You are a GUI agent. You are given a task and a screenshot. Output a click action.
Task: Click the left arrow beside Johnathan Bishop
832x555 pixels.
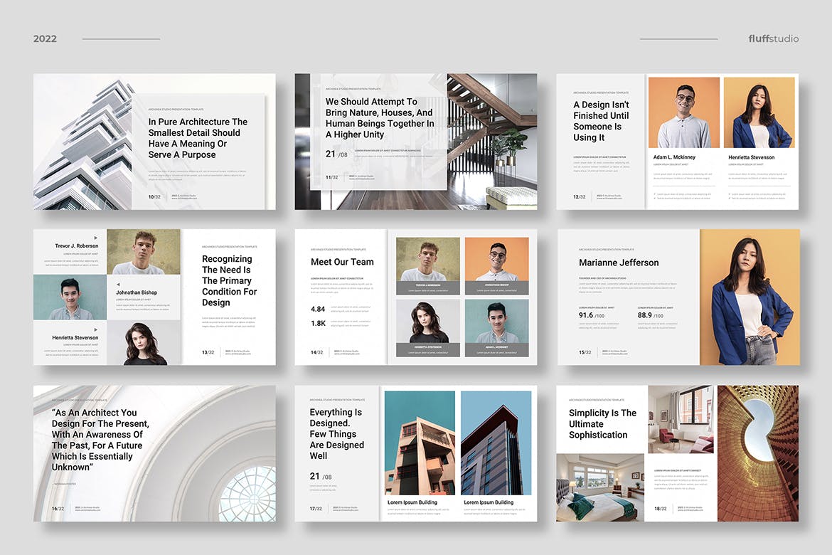point(117,284)
